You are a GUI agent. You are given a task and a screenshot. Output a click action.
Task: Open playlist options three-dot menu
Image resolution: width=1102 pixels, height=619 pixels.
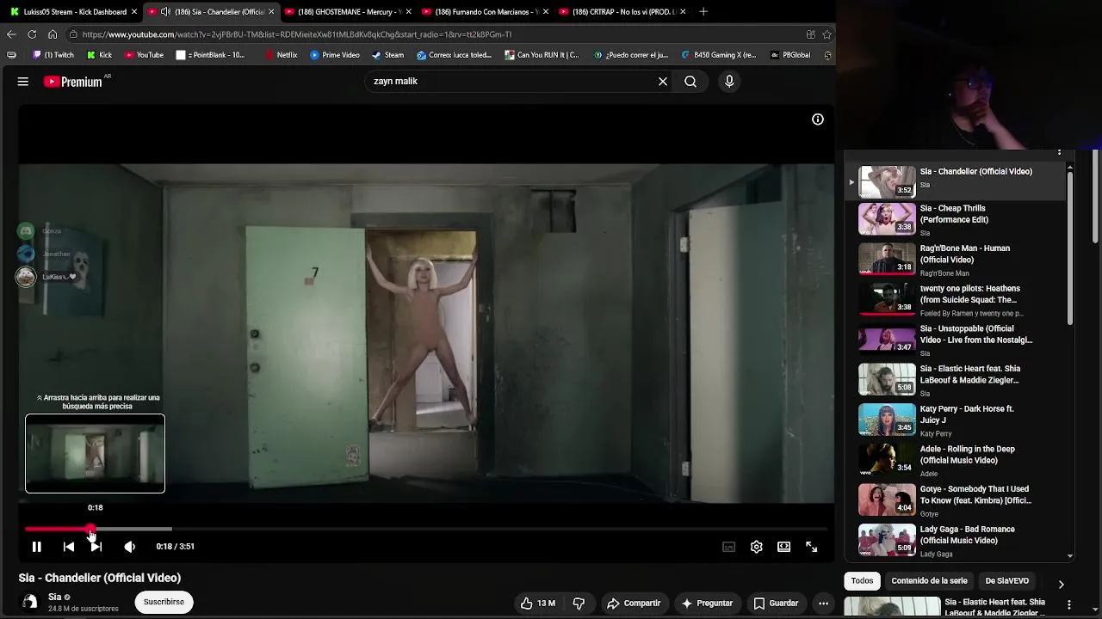(1059, 153)
